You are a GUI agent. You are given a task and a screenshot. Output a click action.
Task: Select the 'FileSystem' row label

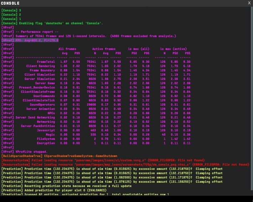(x=46, y=139)
